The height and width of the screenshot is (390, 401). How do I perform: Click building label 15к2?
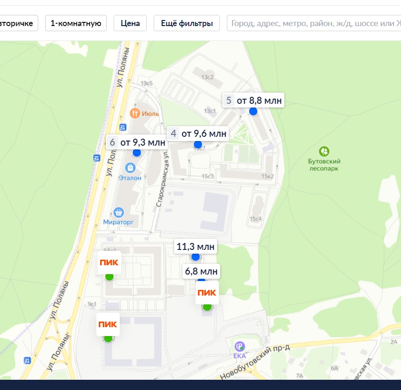coord(267,176)
